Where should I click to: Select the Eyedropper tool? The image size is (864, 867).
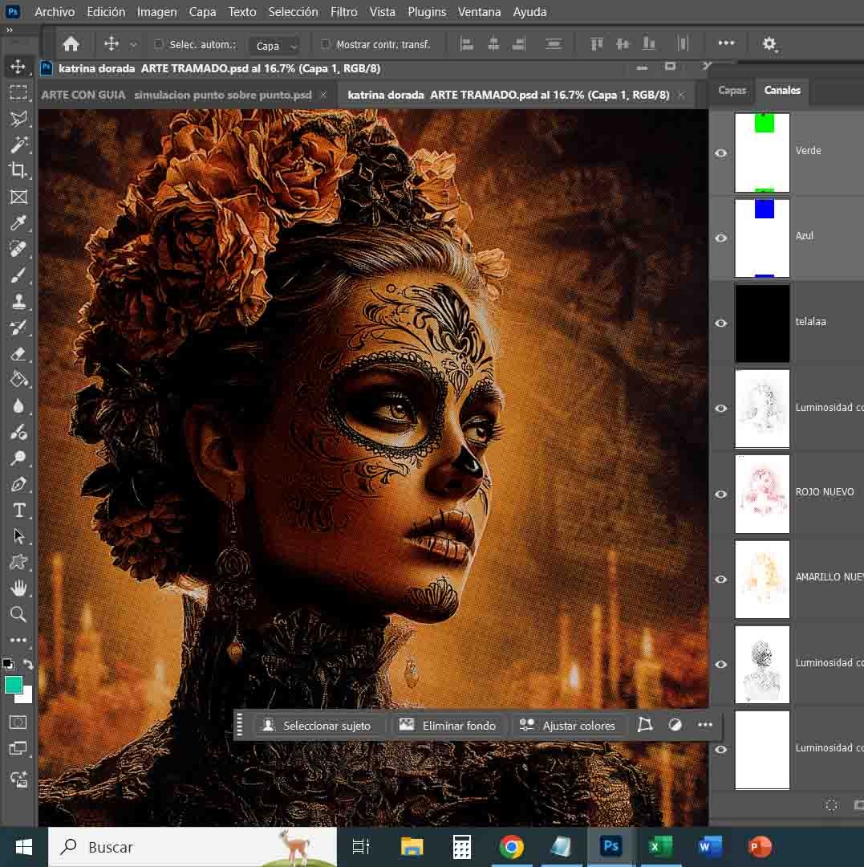pyautogui.click(x=18, y=223)
